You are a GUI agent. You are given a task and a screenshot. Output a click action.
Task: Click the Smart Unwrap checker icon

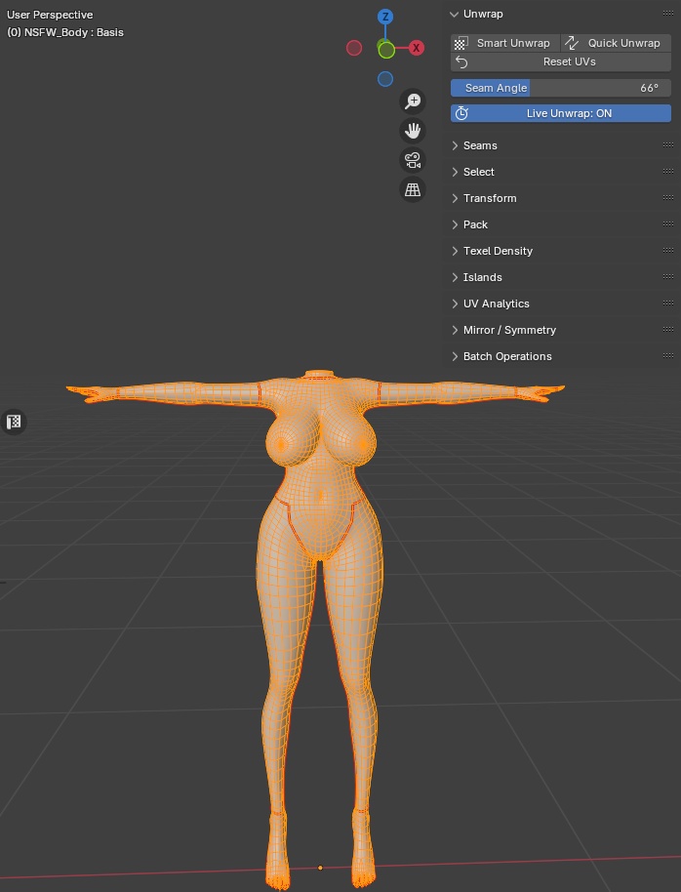(x=461, y=43)
